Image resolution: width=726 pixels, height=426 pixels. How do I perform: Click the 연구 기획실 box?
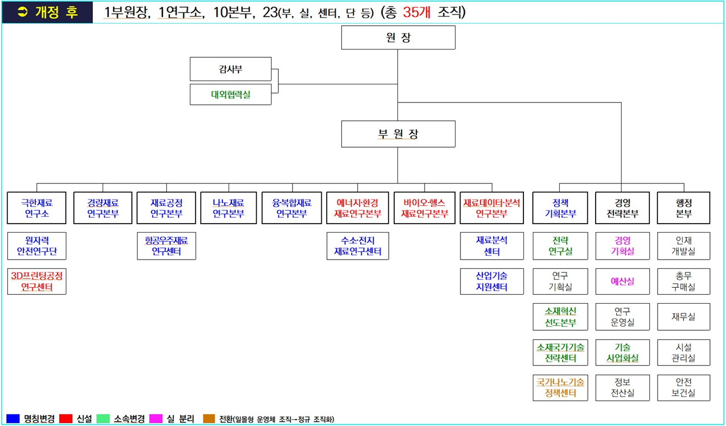560,281
